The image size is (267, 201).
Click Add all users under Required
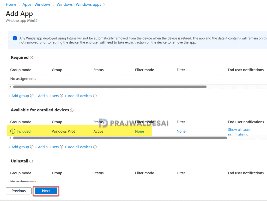[47, 96]
